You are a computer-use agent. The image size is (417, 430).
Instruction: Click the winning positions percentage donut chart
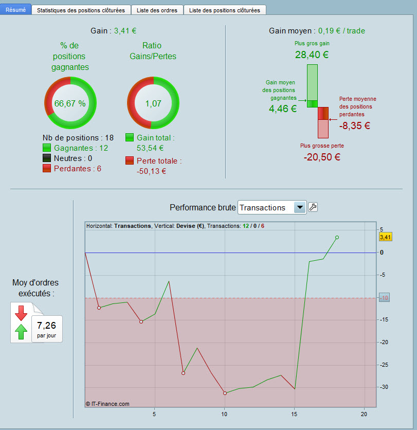[70, 103]
